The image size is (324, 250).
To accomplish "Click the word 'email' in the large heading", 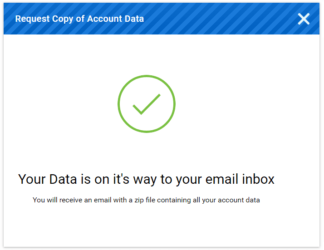I will coord(222,179).
